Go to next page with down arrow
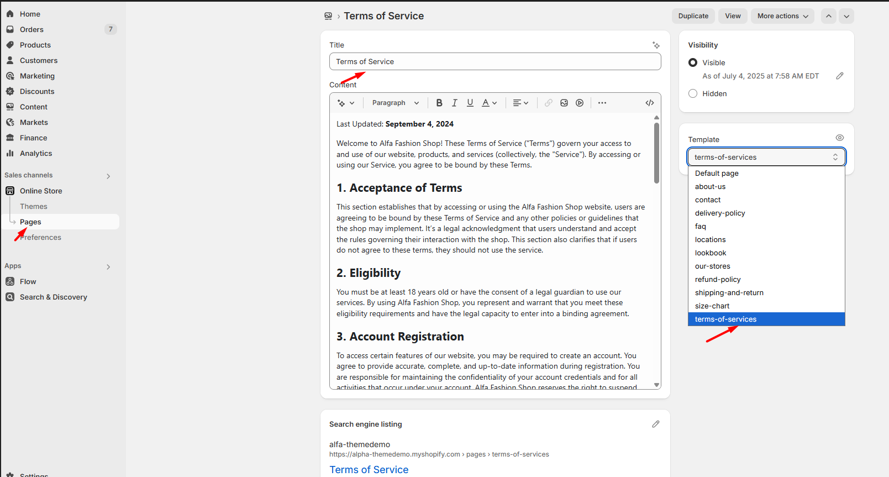The image size is (889, 477). [x=846, y=16]
